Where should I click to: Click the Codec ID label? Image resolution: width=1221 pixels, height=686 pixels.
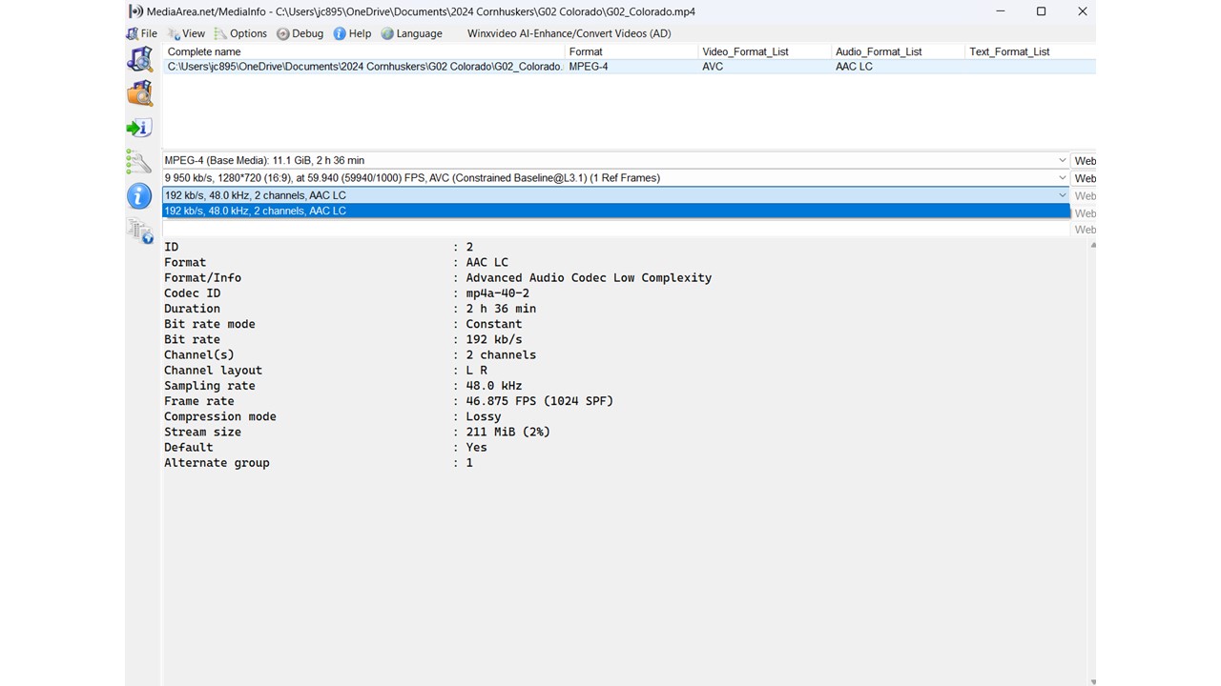192,293
